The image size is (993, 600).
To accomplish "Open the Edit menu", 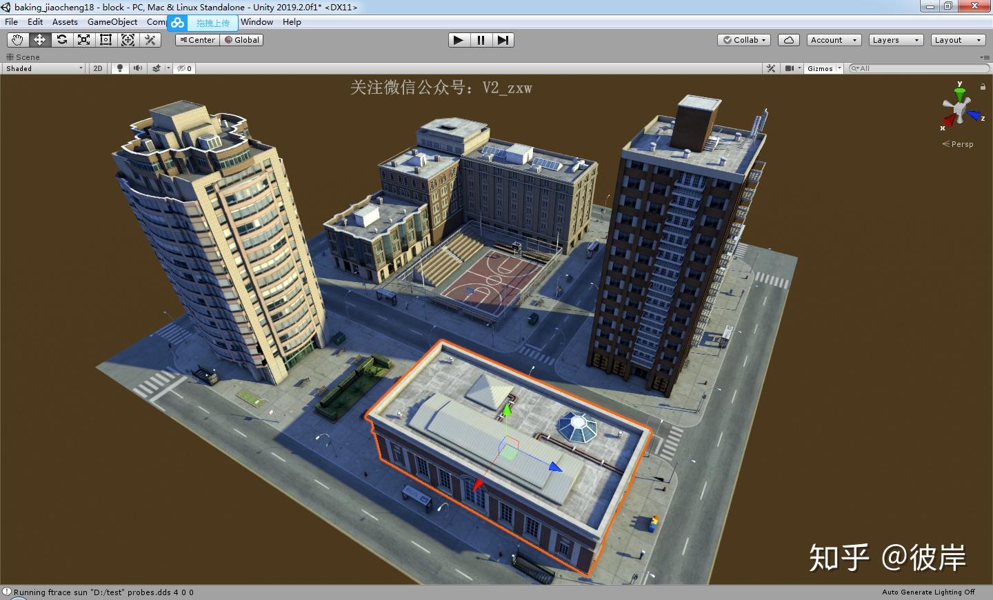I will click(35, 22).
